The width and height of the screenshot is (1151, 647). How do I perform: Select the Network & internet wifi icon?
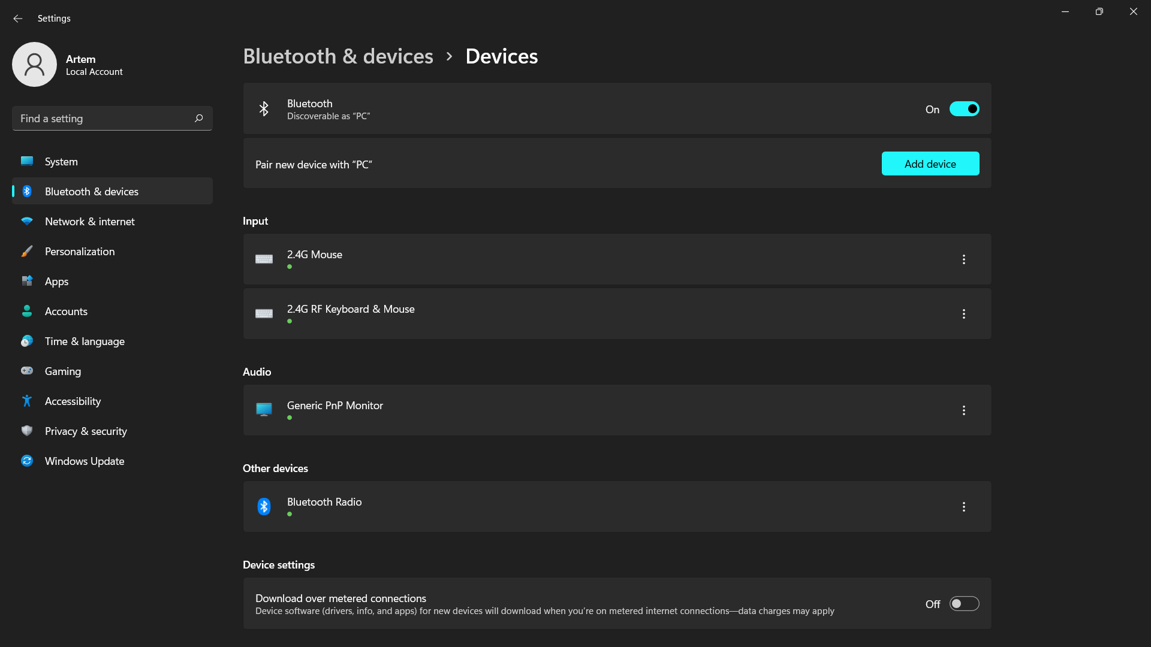(x=27, y=221)
